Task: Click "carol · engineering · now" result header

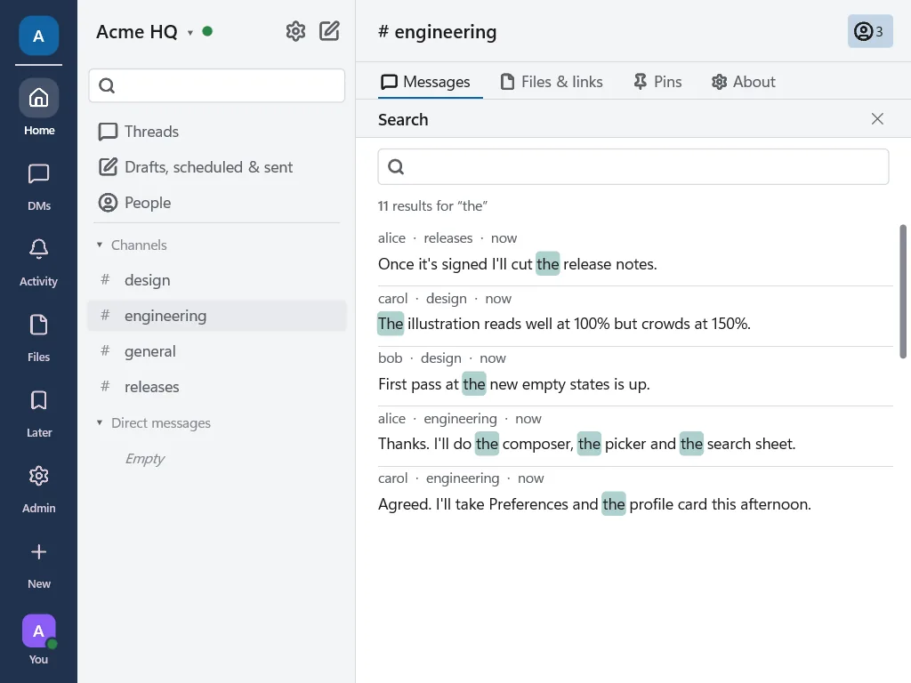Action: [x=461, y=478]
